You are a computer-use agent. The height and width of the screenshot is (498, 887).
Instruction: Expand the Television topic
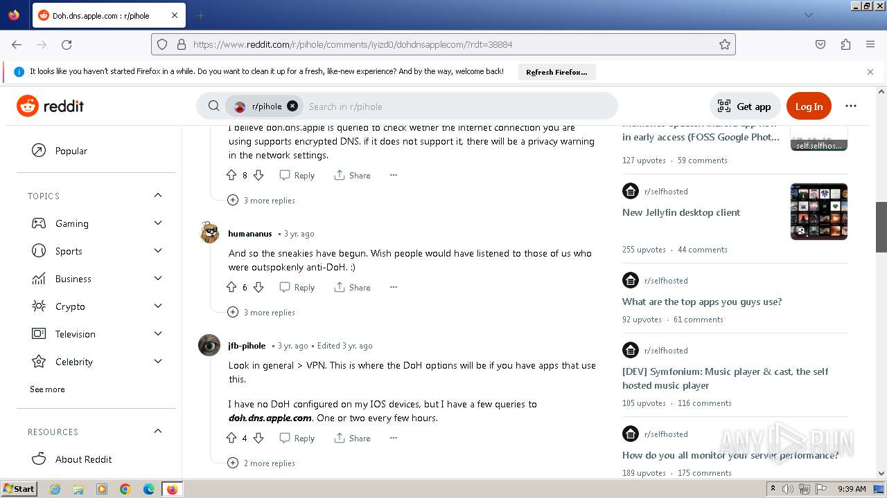pyautogui.click(x=158, y=334)
